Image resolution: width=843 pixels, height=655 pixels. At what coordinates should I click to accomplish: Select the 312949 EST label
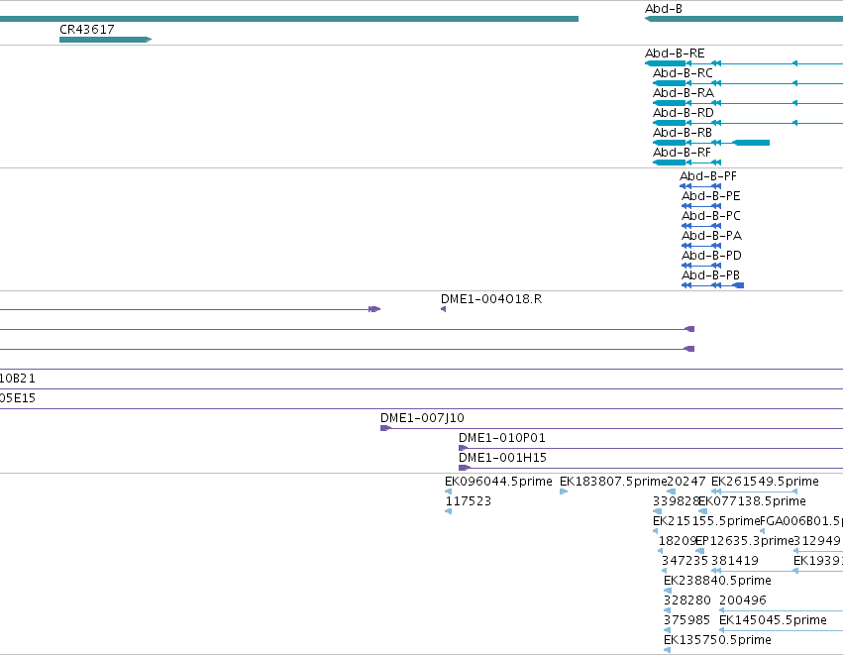[817, 541]
